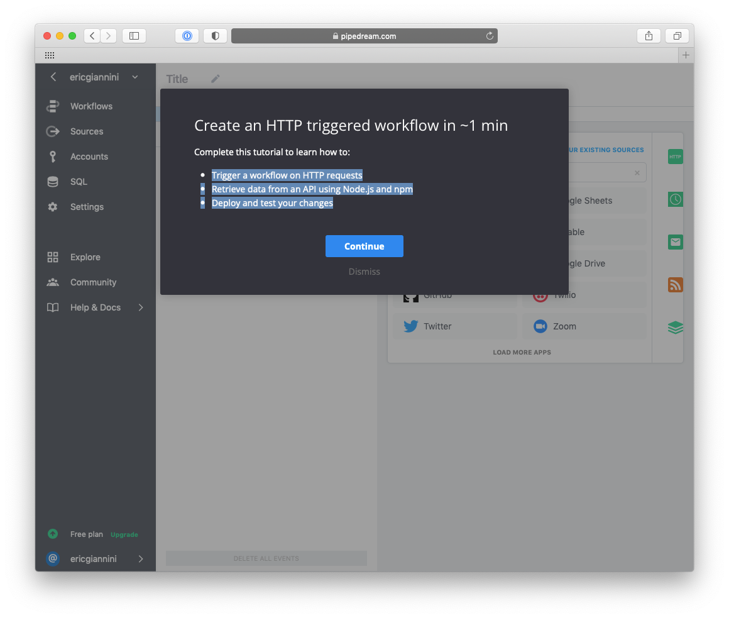Image resolution: width=729 pixels, height=618 pixels.
Task: Select the RSS trigger icon
Action: tap(675, 285)
